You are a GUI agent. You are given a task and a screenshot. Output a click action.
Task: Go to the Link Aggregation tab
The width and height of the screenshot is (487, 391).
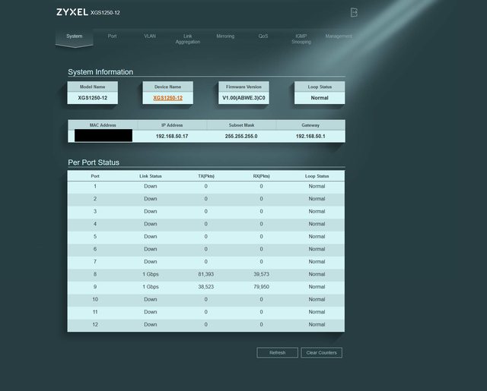coord(187,39)
